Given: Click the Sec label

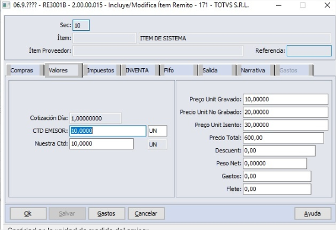Looking at the screenshot, I should [65, 25].
